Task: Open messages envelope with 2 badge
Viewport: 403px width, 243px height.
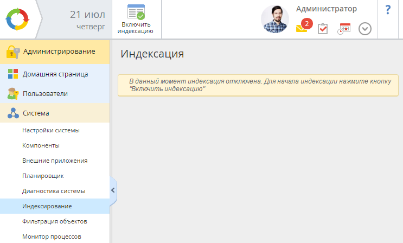Action: (304, 25)
